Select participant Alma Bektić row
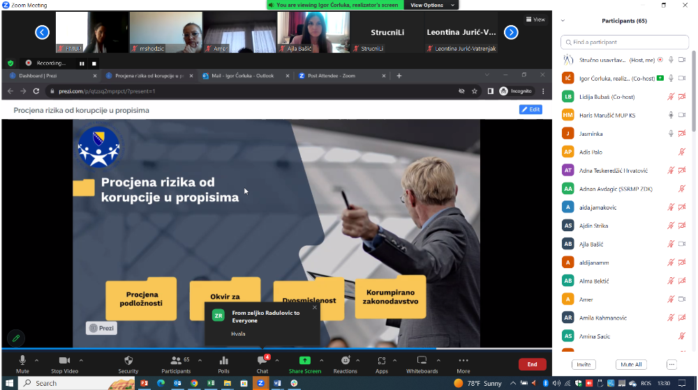698x390 pixels. tap(625, 281)
